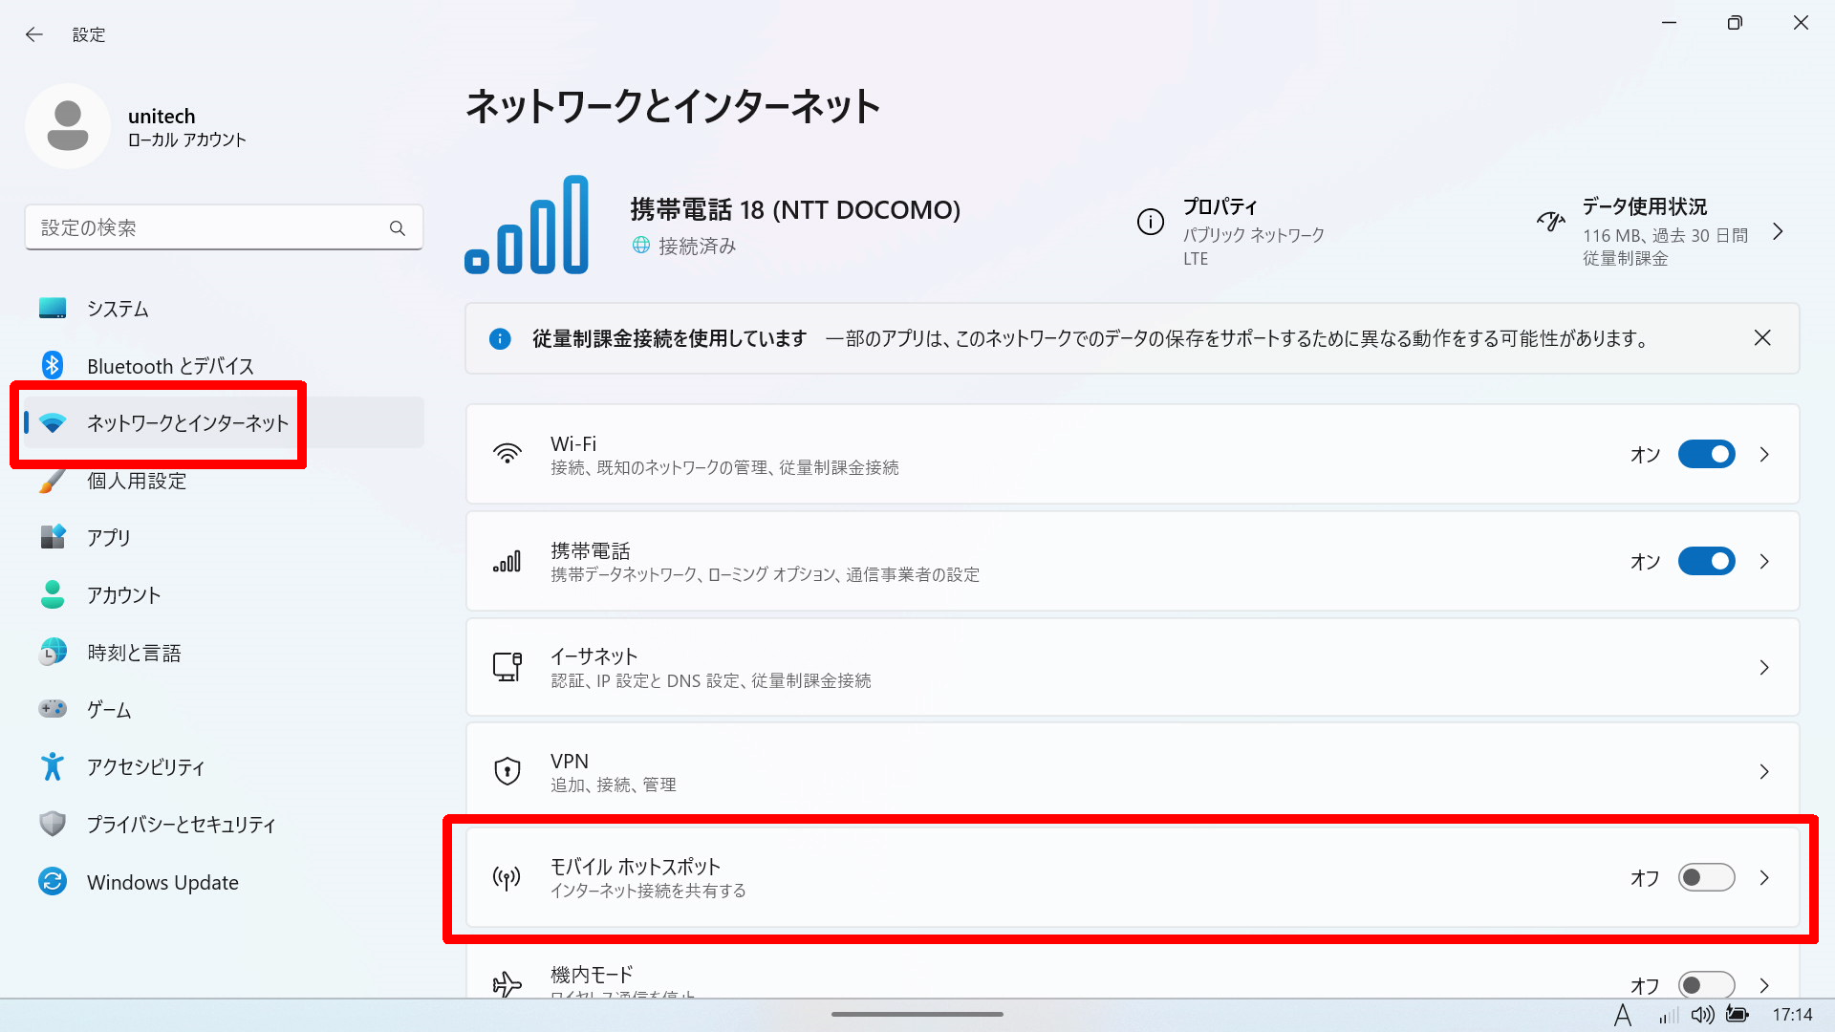The width and height of the screenshot is (1835, 1032).
Task: Click the properties info icon
Action: click(x=1150, y=223)
